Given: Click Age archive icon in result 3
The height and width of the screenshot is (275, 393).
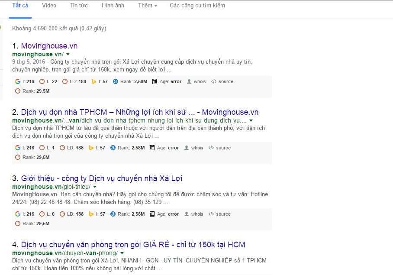Looking at the screenshot, I should (152, 214).
